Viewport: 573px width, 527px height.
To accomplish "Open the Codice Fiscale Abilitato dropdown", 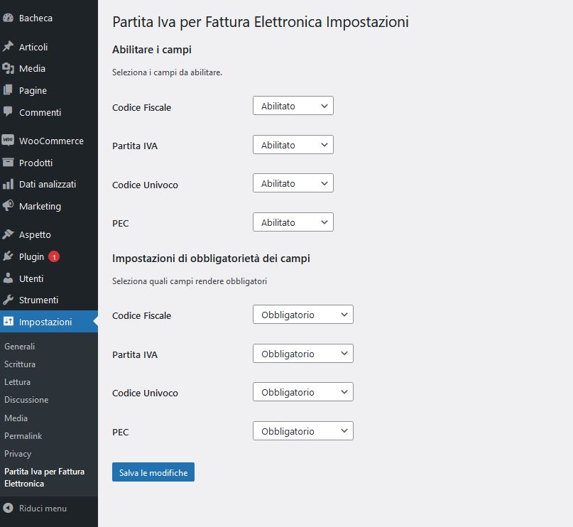I will [293, 106].
